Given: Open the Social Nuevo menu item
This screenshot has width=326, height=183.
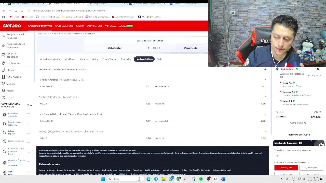Looking at the screenshot, I should click(126, 26).
